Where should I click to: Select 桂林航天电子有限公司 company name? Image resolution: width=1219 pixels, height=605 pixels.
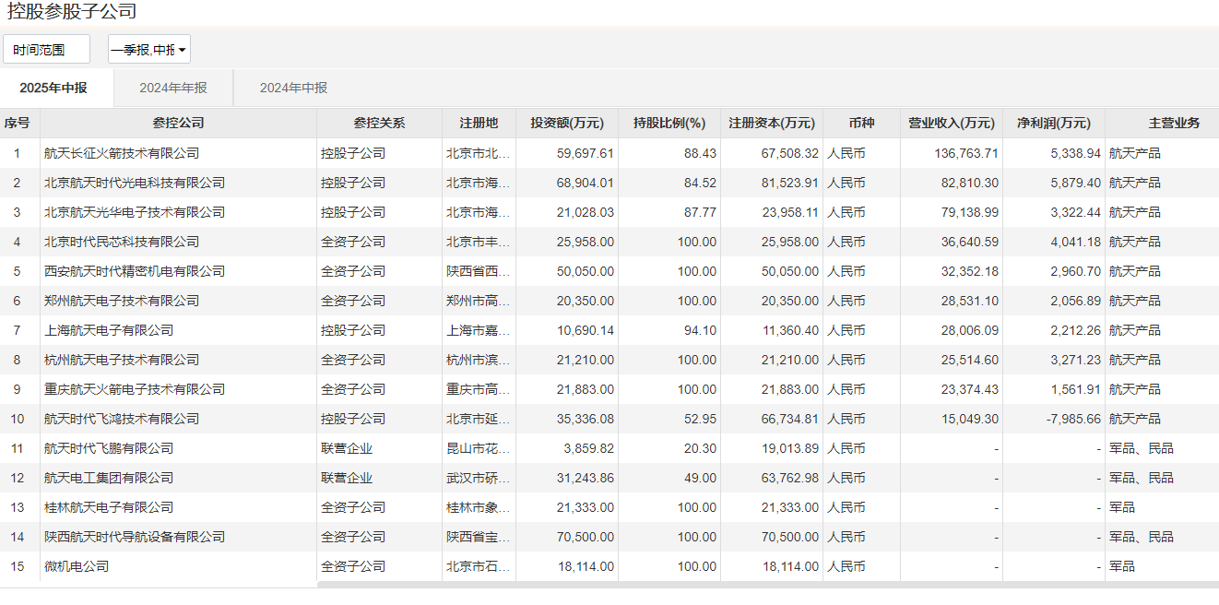coord(109,507)
